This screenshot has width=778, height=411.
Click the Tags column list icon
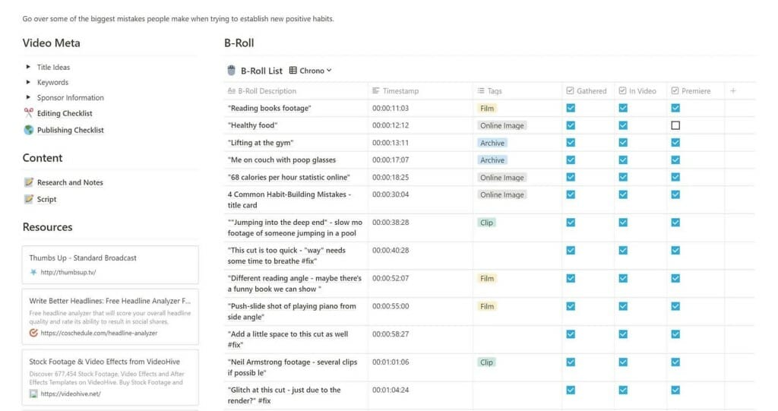point(481,91)
